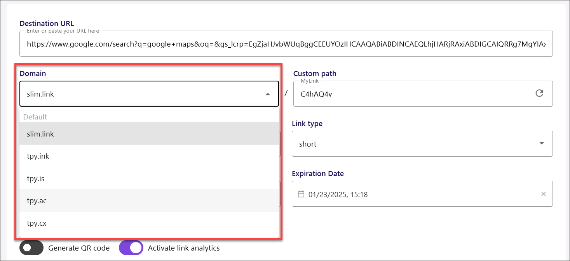Collapse the Domain dropdown arrow
Image resolution: width=570 pixels, height=261 pixels.
click(268, 94)
